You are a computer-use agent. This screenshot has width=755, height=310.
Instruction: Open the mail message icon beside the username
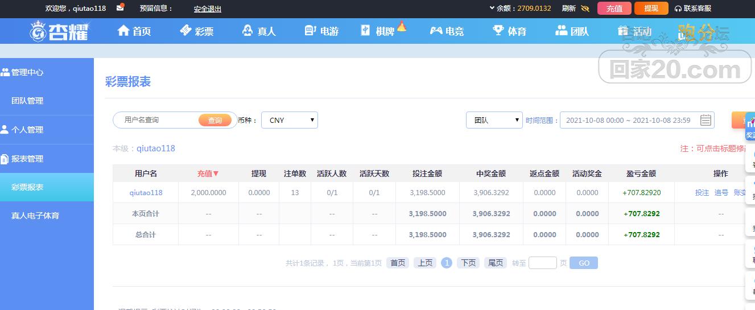click(120, 8)
